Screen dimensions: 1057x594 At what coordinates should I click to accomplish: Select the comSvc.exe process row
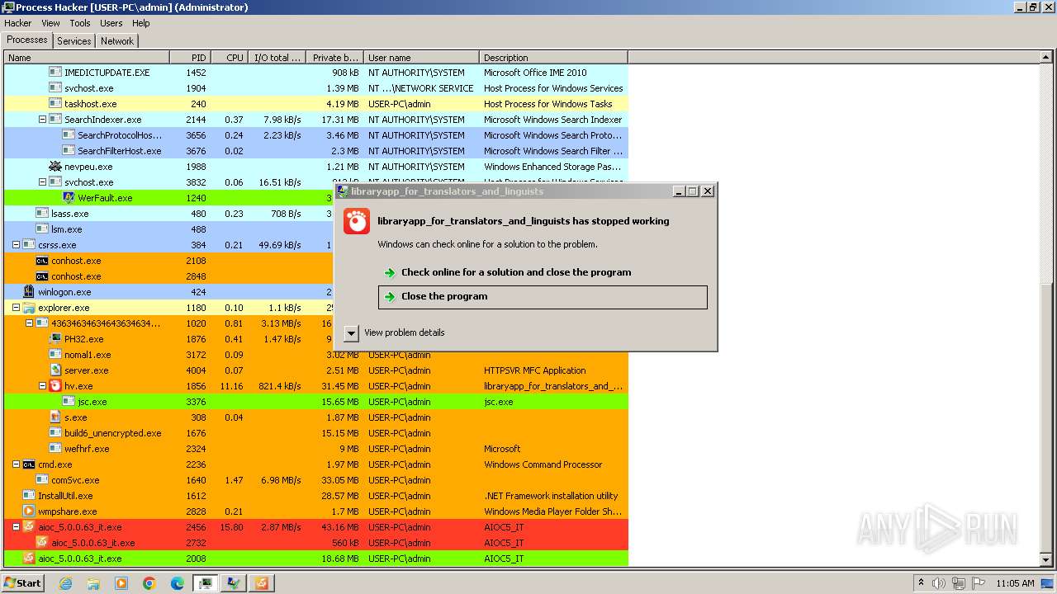316,480
